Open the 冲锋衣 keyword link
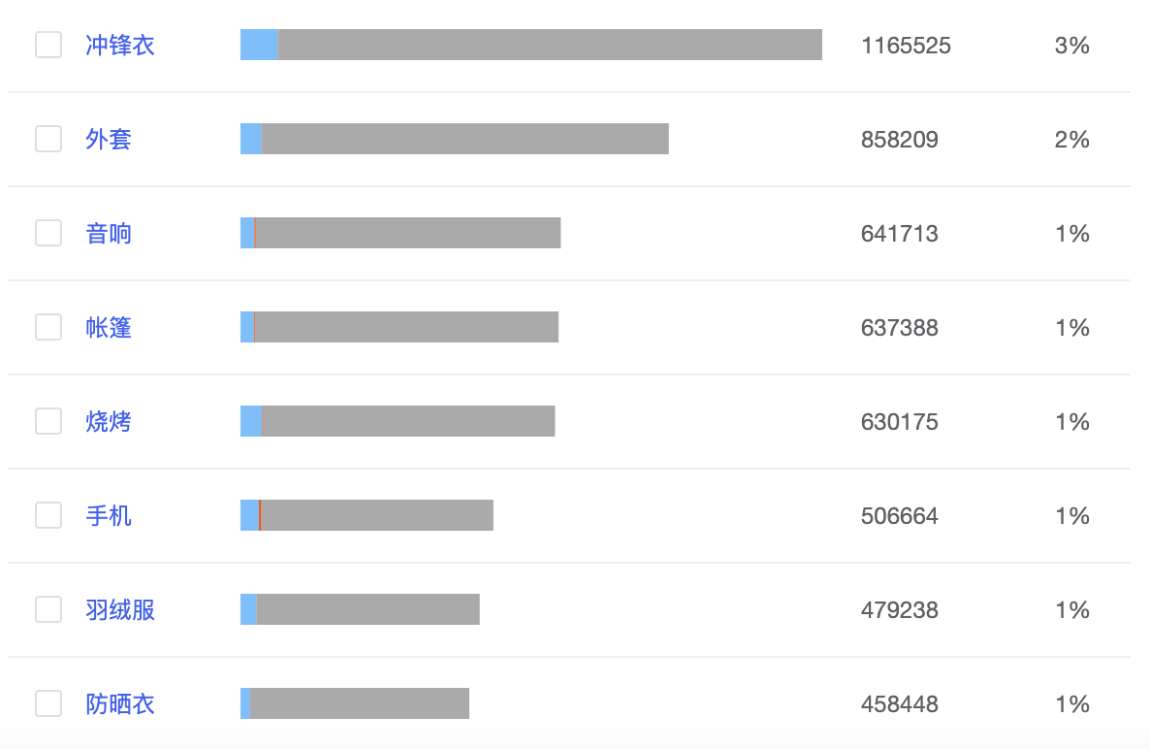Viewport: 1150px width, 749px height. pyautogui.click(x=120, y=45)
